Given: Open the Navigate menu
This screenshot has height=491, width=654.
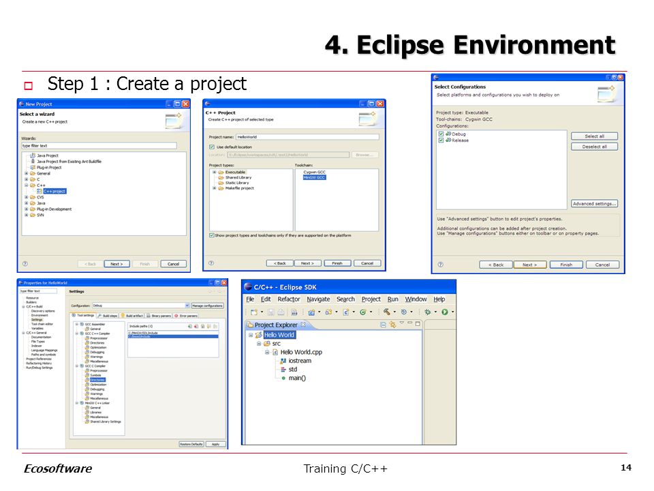Looking at the screenshot, I should coord(318,299).
